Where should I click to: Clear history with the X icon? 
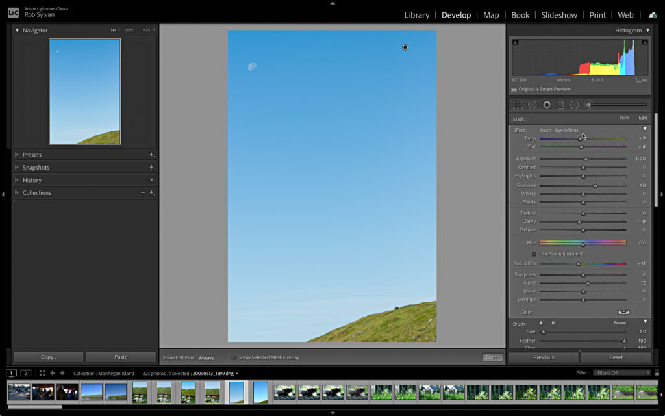click(151, 179)
